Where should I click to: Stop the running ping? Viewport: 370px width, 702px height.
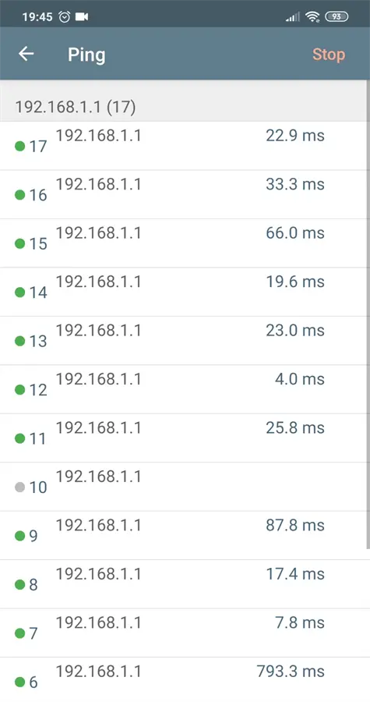[x=329, y=54]
